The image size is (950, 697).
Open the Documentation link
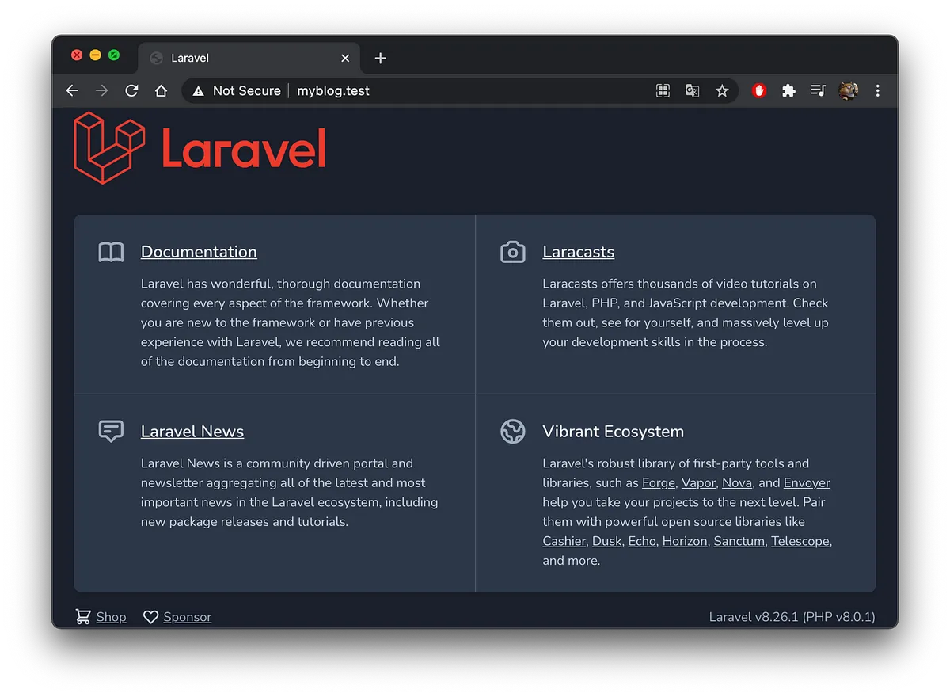tap(199, 252)
